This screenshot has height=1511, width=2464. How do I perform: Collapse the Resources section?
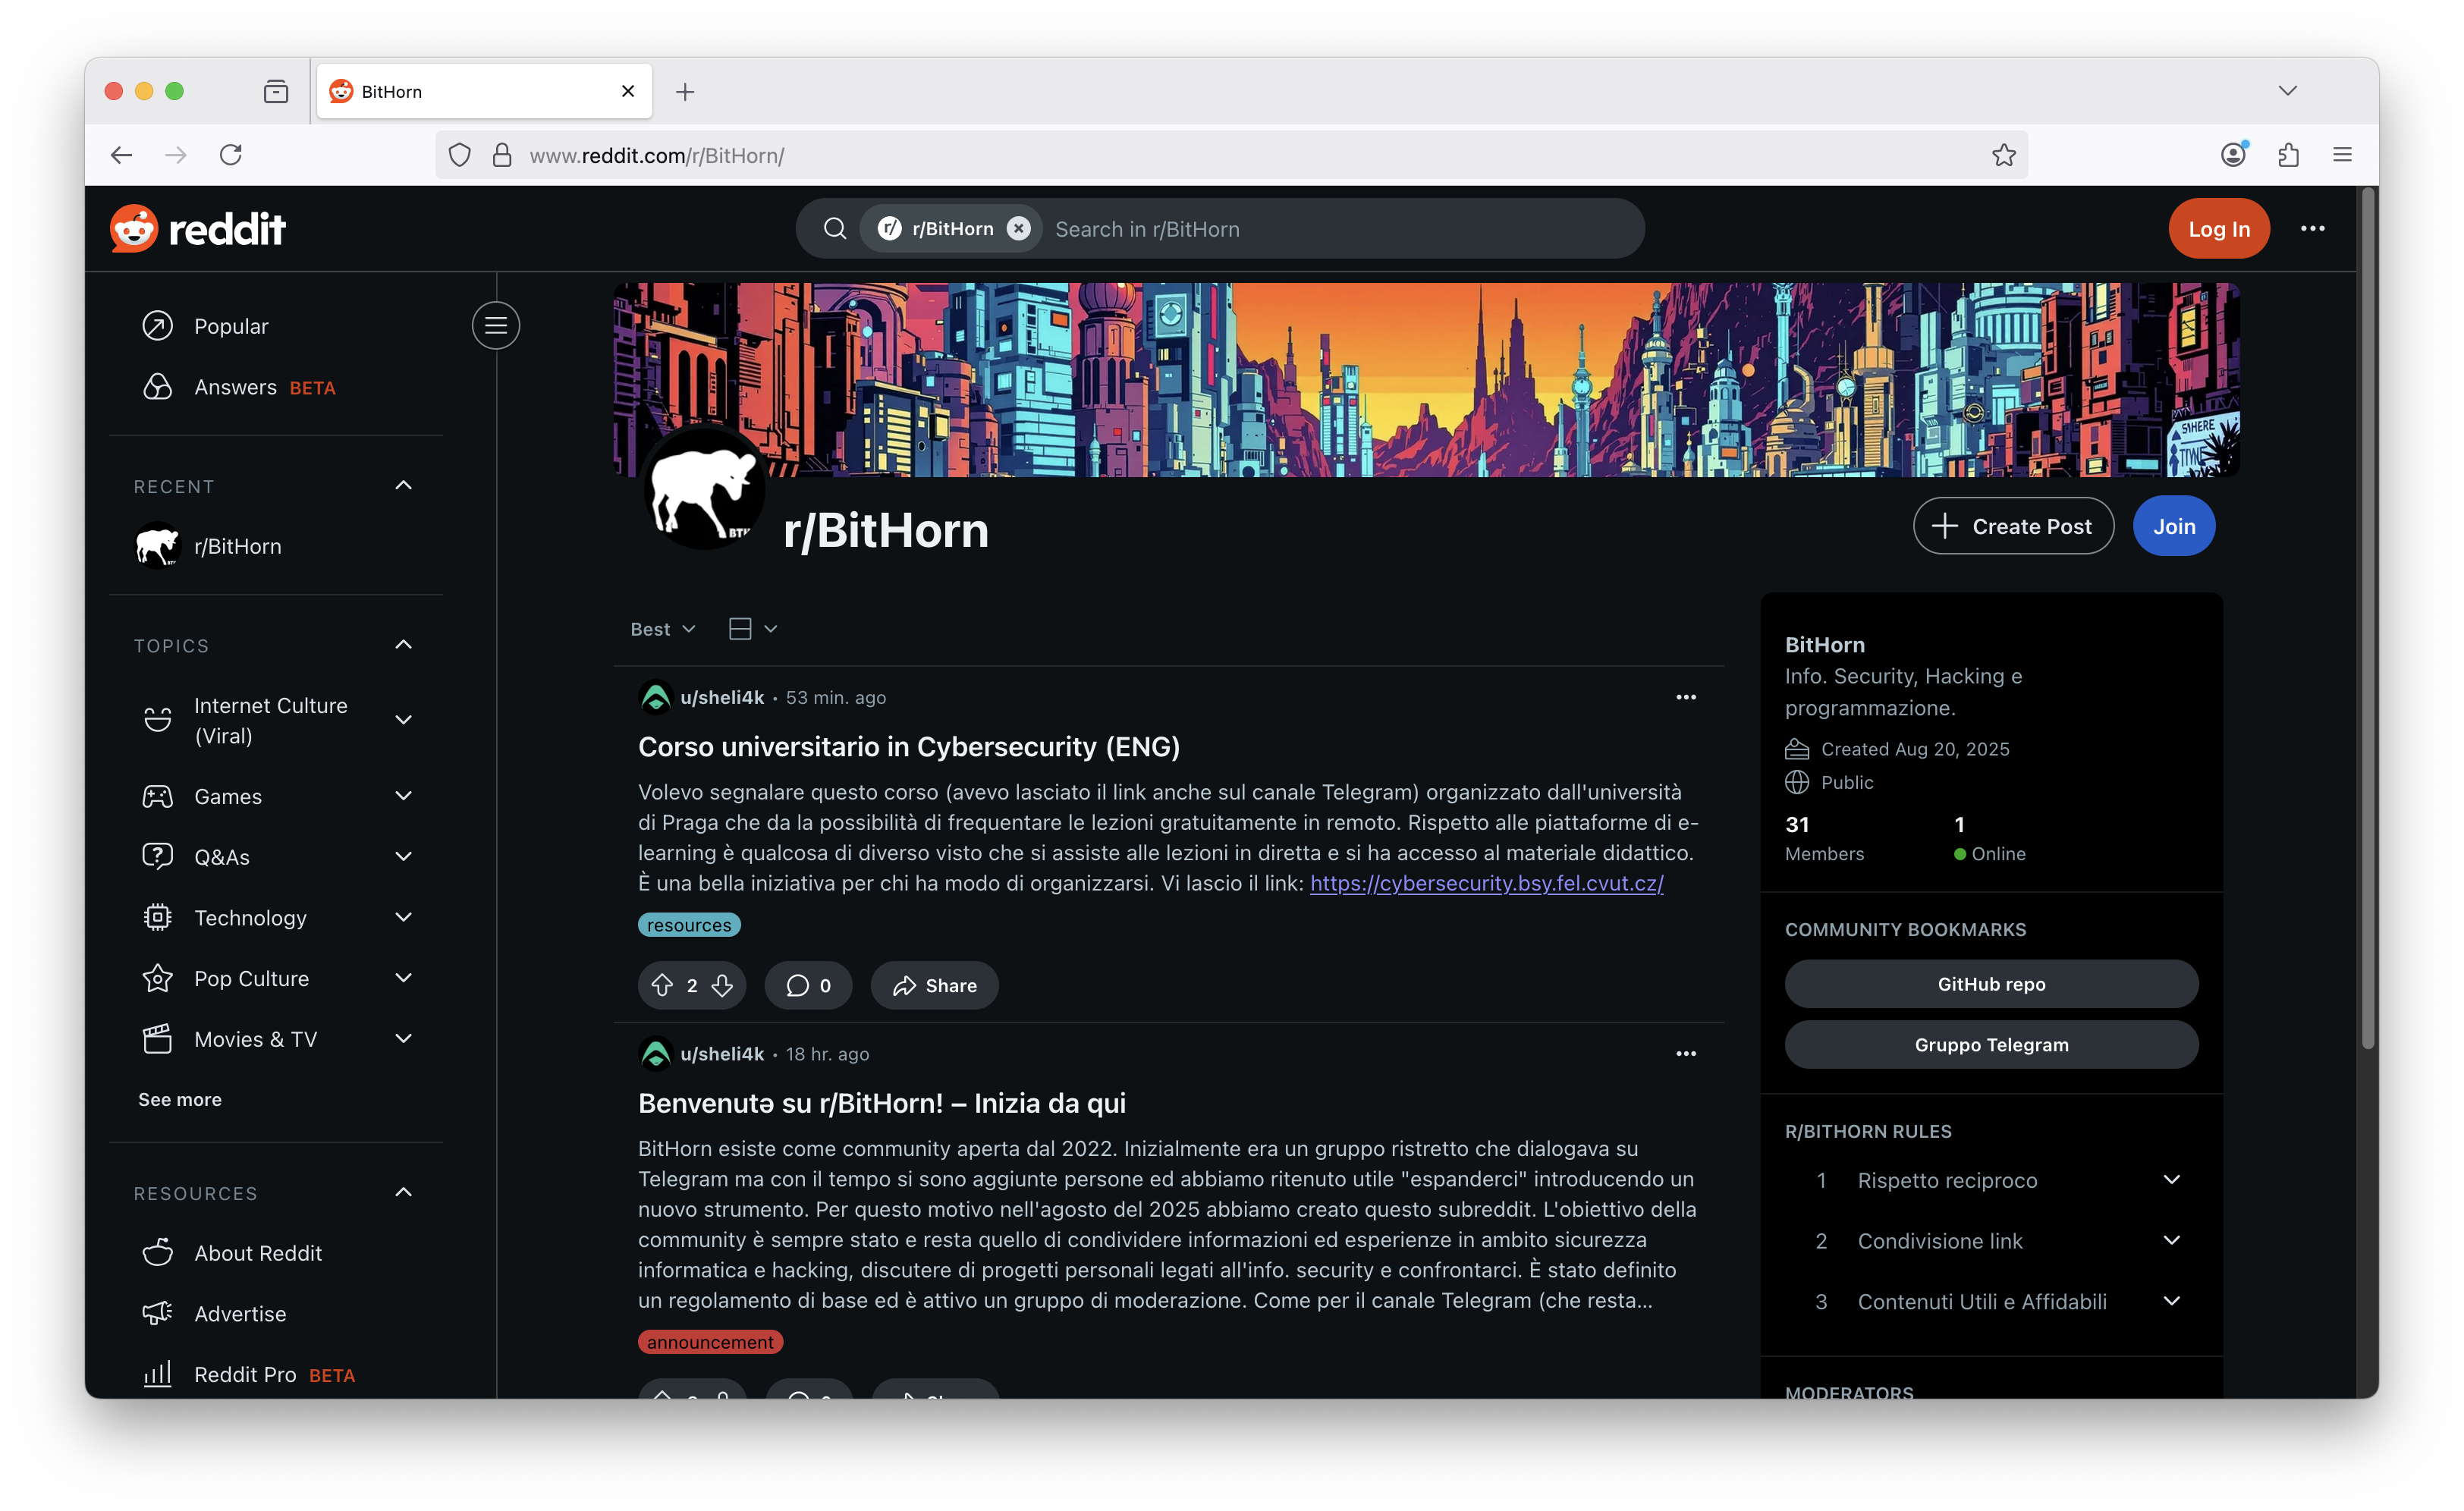(x=403, y=1192)
